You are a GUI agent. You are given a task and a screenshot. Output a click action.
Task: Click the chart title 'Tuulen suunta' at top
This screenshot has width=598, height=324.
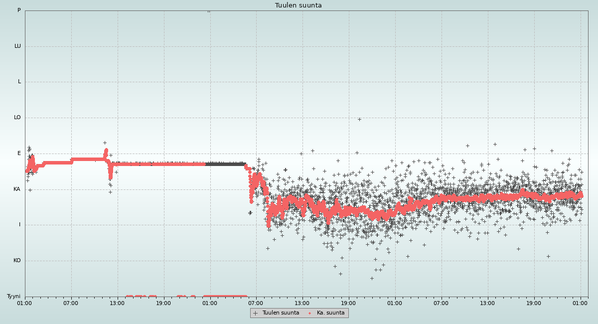[x=299, y=5]
